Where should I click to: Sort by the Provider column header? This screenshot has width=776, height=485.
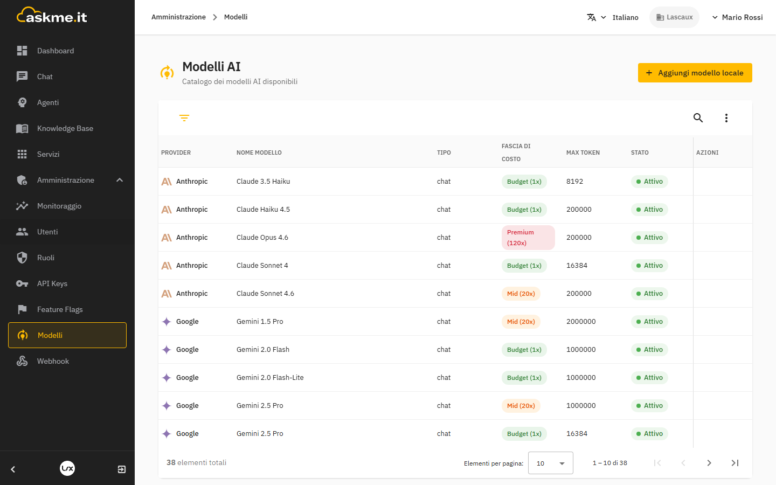[x=176, y=153]
